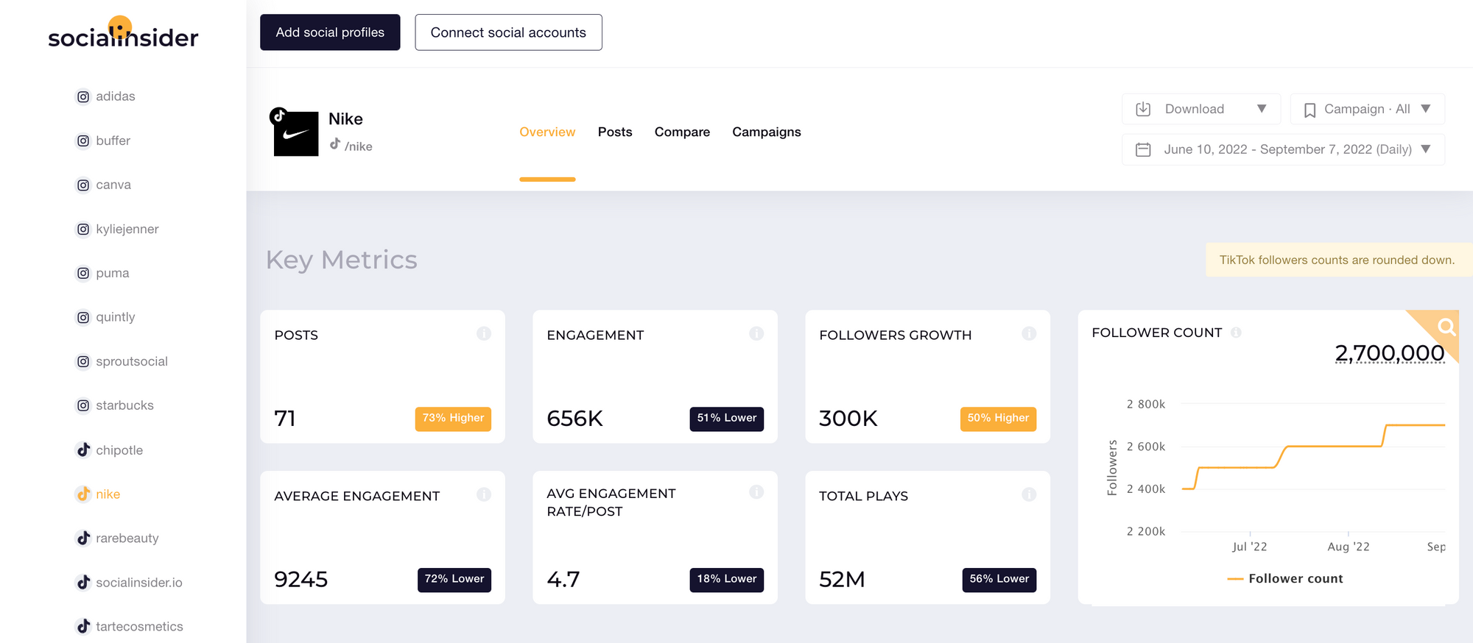This screenshot has height=643, width=1473.
Task: Open the socialinsider.io profile link
Action: pyautogui.click(x=139, y=583)
